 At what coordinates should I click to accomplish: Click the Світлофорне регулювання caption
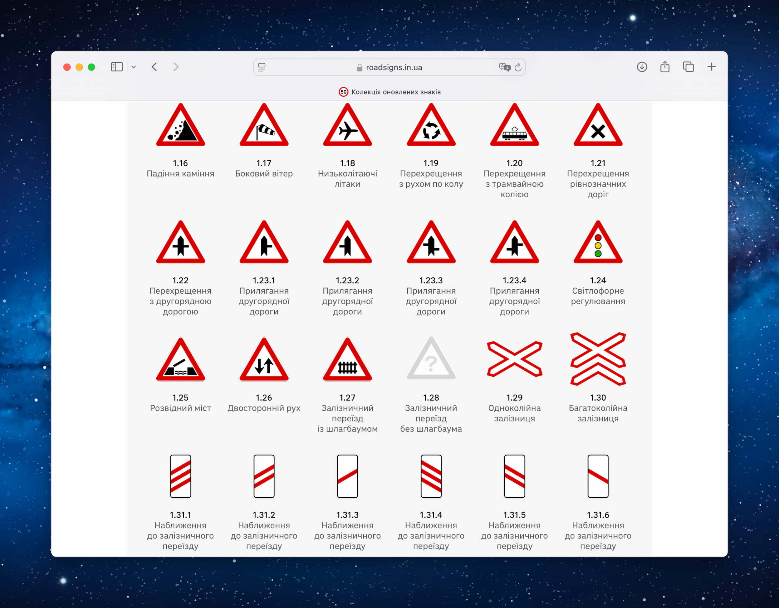tap(598, 296)
